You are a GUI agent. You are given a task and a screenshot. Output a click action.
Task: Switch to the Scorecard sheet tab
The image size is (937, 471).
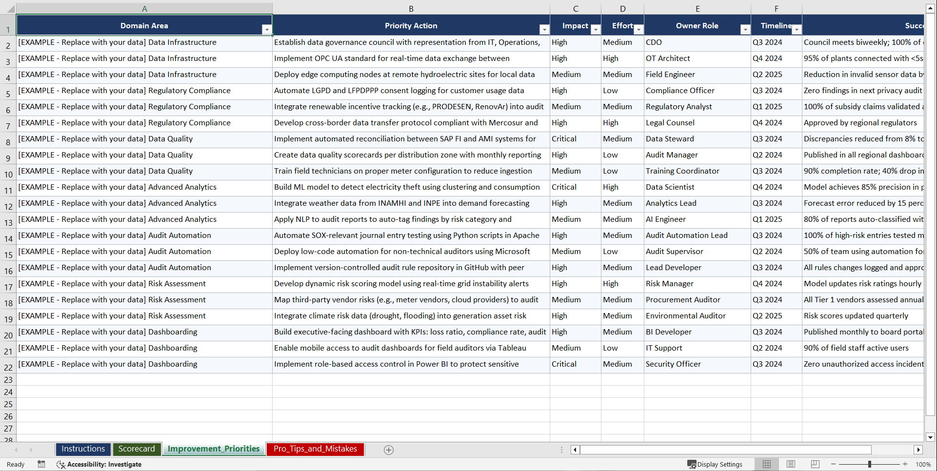click(x=137, y=449)
